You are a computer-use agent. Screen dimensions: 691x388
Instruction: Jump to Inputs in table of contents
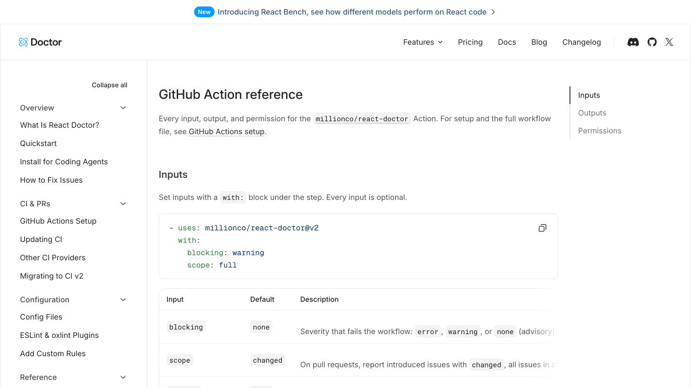(589, 95)
